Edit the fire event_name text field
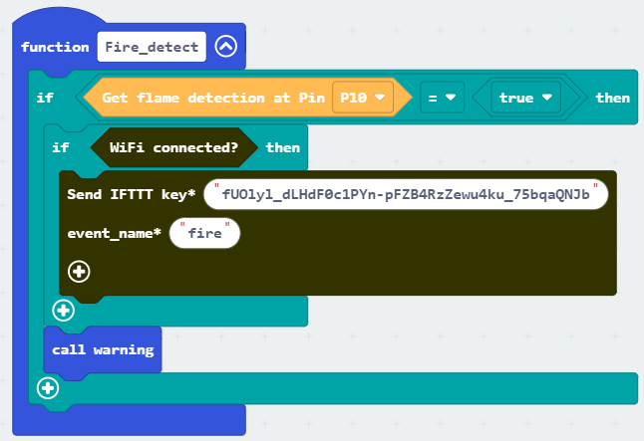Image resolution: width=644 pixels, height=441 pixels. point(204,233)
